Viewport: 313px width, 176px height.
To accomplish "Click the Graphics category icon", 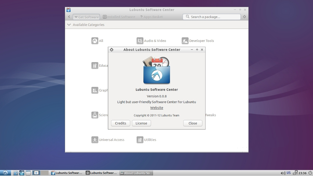I will tap(95, 90).
